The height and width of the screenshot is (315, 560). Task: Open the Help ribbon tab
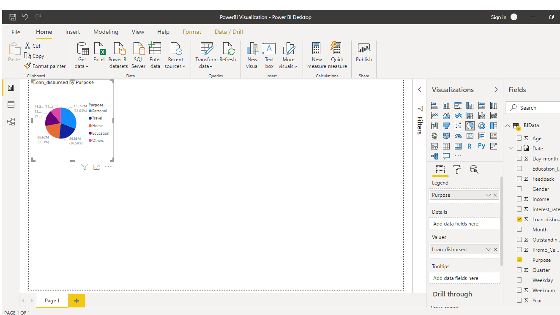click(x=163, y=32)
